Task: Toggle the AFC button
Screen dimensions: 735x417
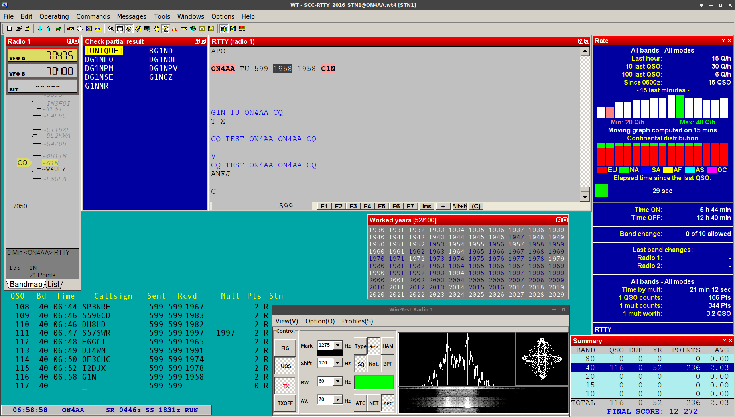Action: click(388, 403)
